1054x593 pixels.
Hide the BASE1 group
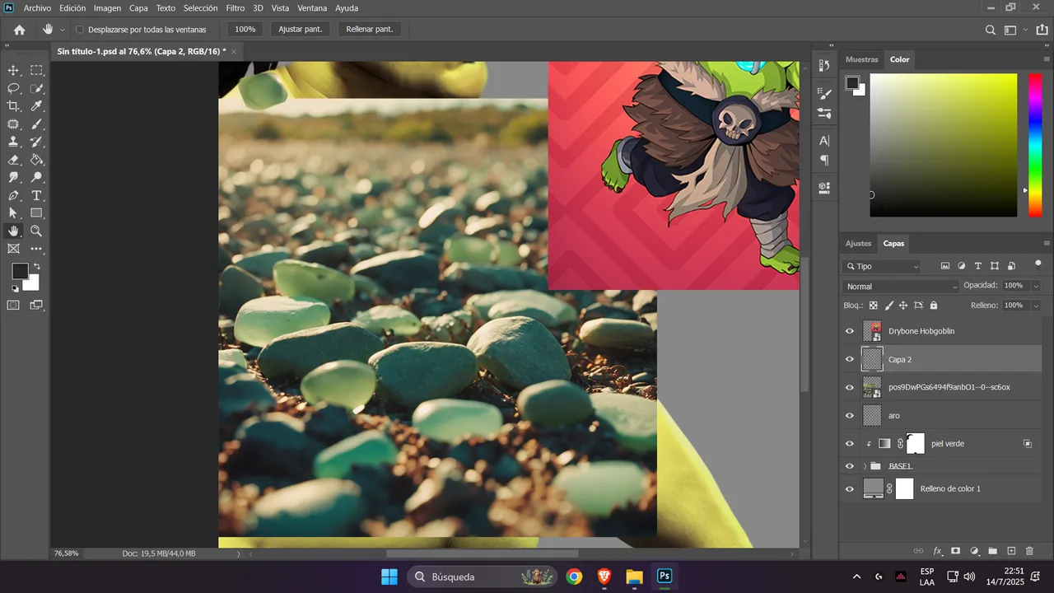[850, 466]
